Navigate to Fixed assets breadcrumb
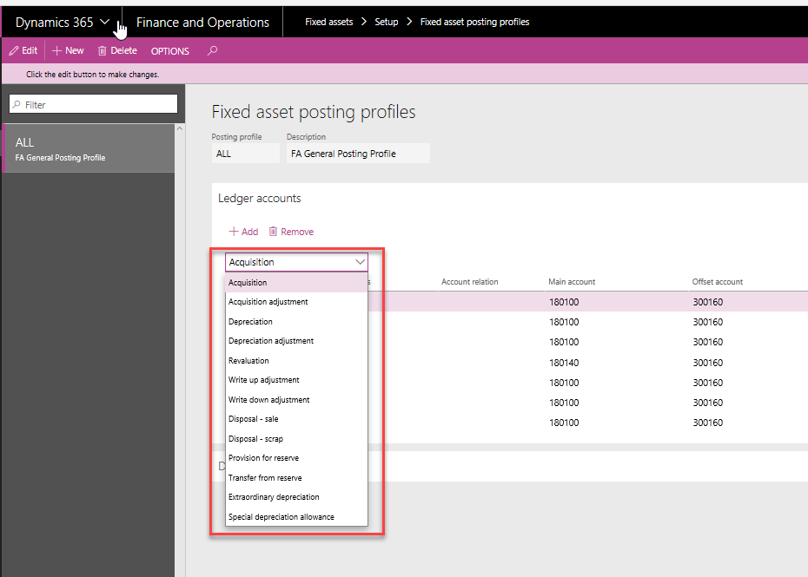The image size is (808, 577). (328, 22)
